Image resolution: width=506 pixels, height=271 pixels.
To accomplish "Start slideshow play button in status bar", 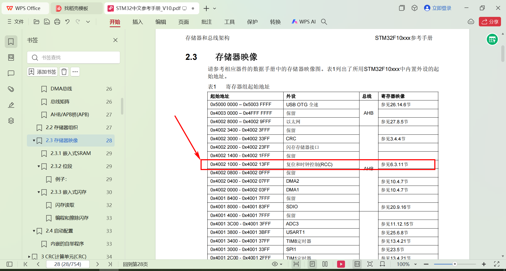I will pos(341,264).
